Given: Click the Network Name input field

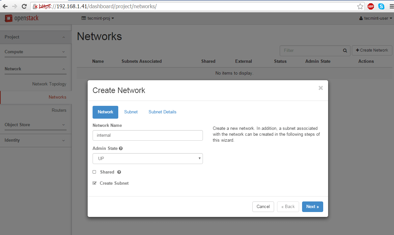Looking at the screenshot, I should (x=148, y=135).
